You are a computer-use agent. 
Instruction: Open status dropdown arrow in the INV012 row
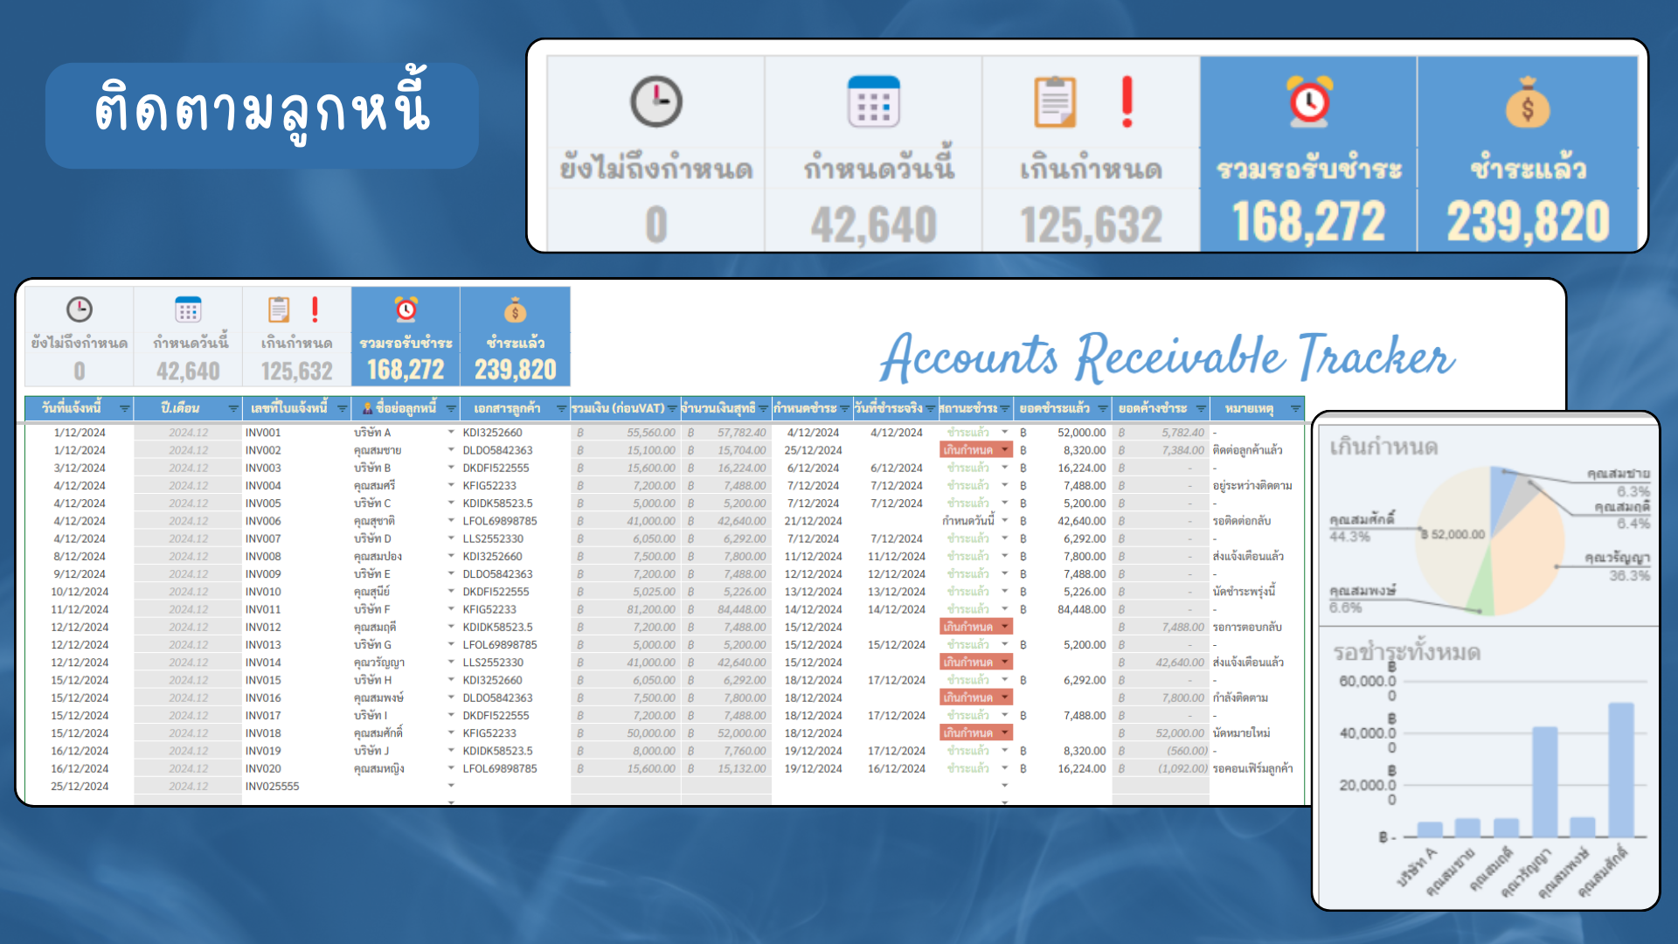coord(1005,627)
